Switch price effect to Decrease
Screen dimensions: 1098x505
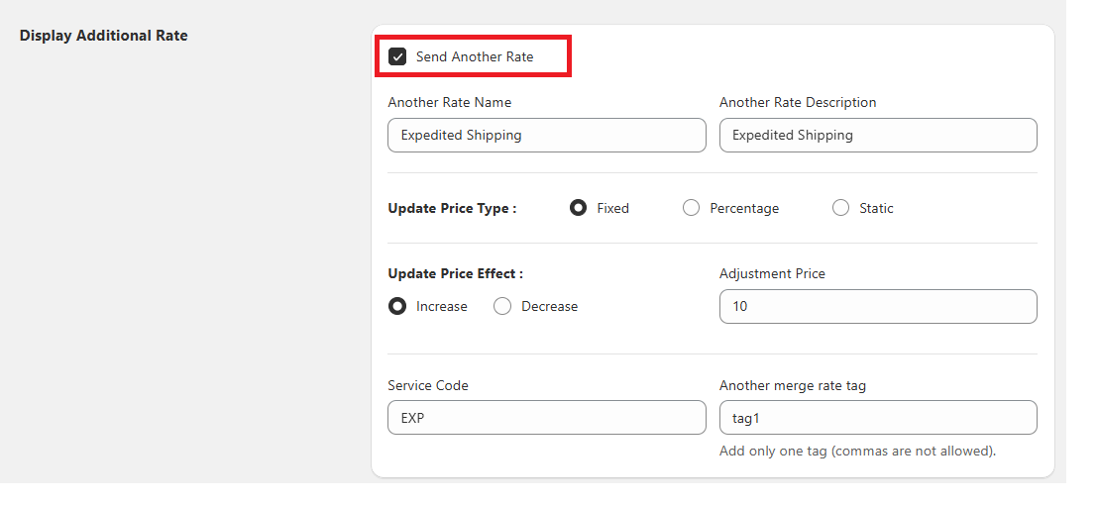(502, 306)
